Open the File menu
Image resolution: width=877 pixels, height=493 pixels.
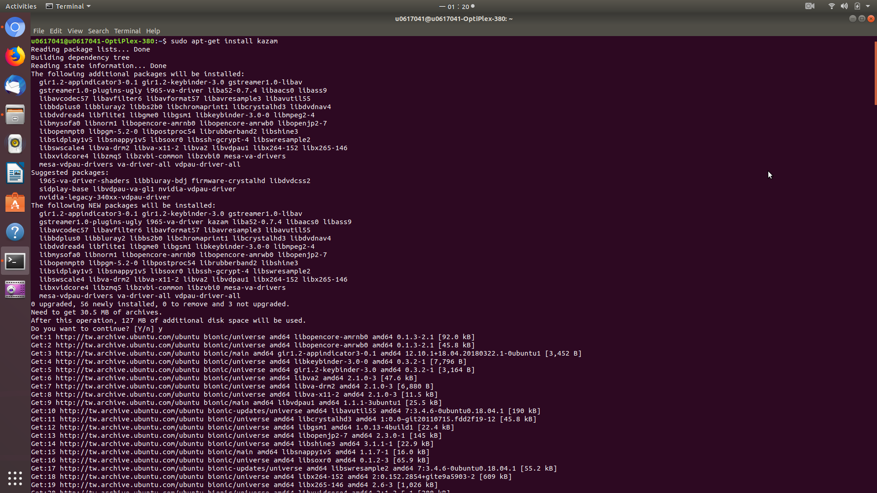tap(39, 31)
